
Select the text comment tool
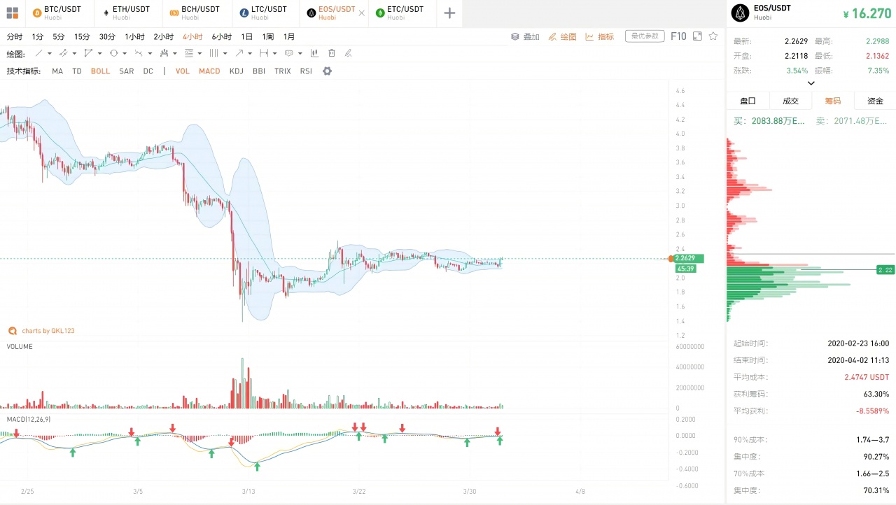click(288, 53)
